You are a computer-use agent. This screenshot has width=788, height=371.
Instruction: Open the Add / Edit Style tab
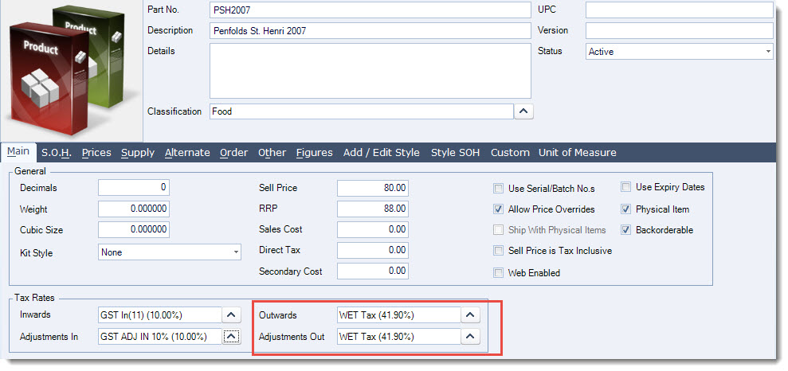pos(382,153)
